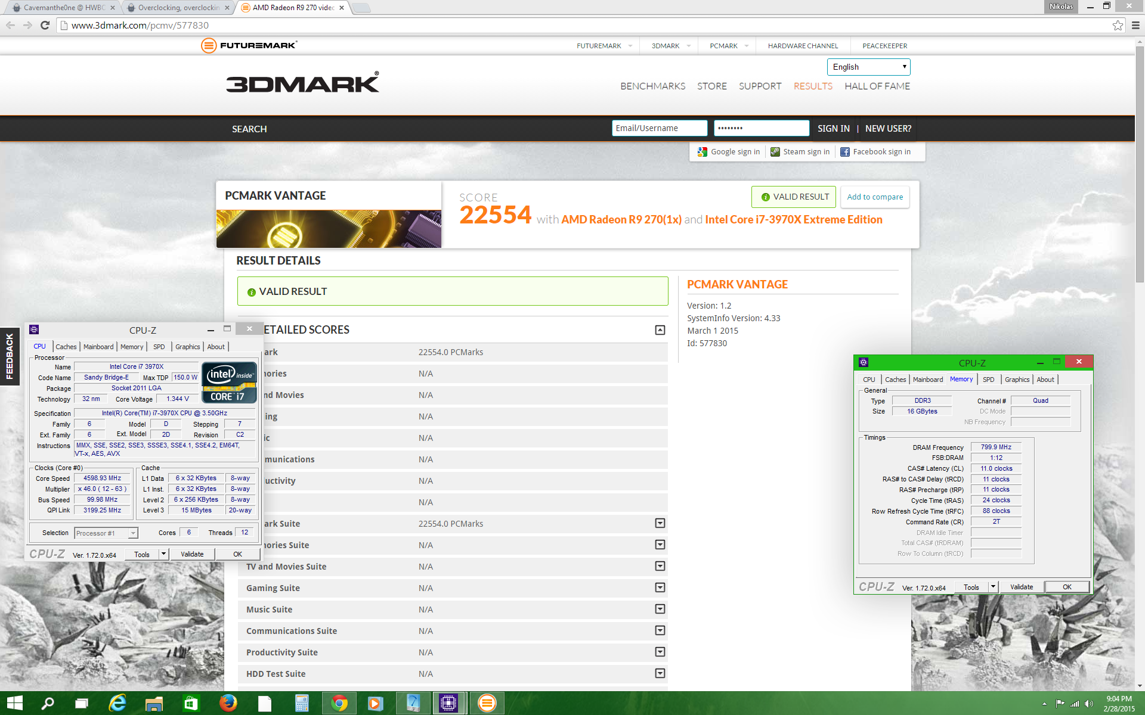Switch to Graphics tab in green CPU-Z
The image size is (1145, 715).
(x=1017, y=380)
